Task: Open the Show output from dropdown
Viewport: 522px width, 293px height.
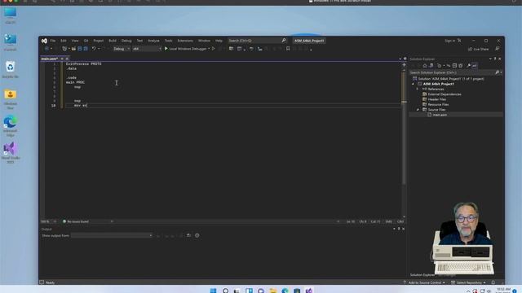Action: point(112,235)
